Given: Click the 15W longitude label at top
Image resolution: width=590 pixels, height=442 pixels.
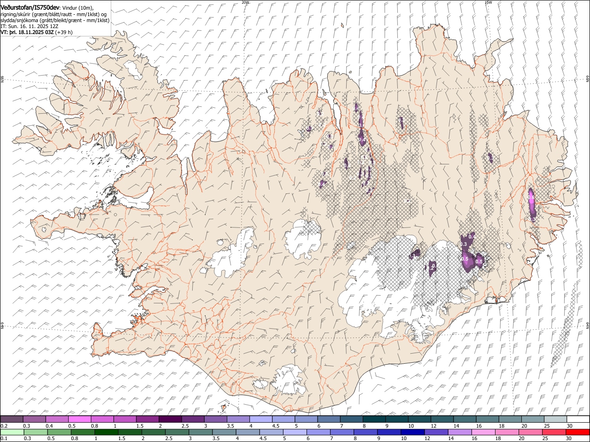Looking at the screenshot, I should tap(488, 2).
